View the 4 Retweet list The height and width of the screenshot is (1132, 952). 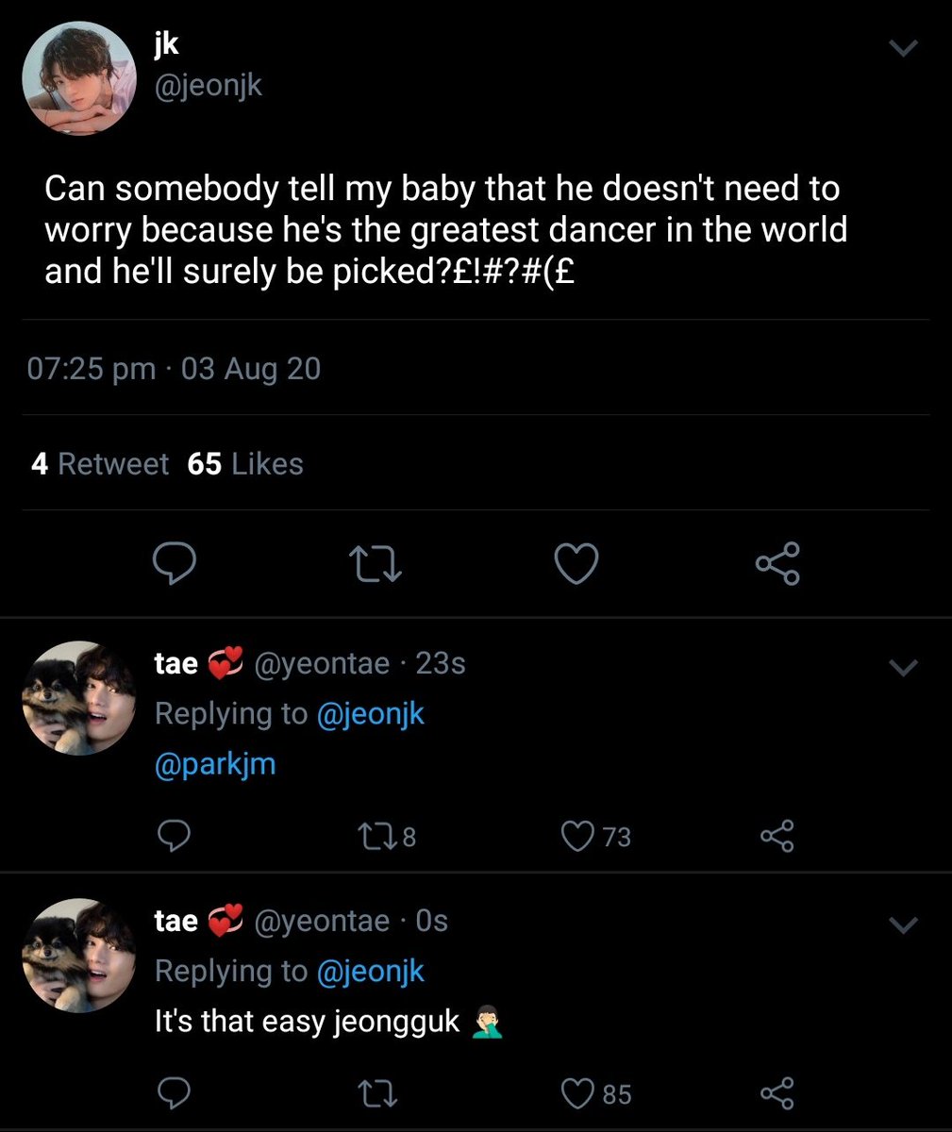pyautogui.click(x=99, y=464)
